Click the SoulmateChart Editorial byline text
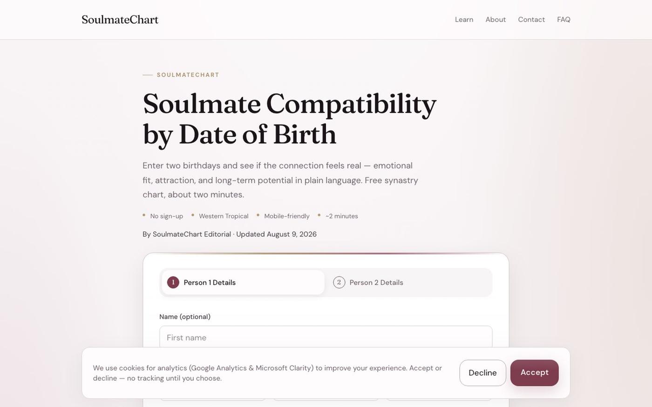This screenshot has height=407, width=652. (x=192, y=234)
